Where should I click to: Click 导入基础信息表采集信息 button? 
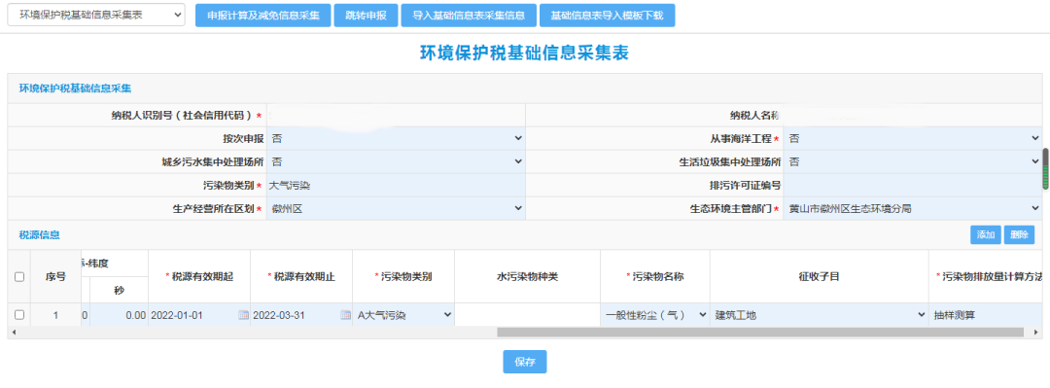pos(469,16)
